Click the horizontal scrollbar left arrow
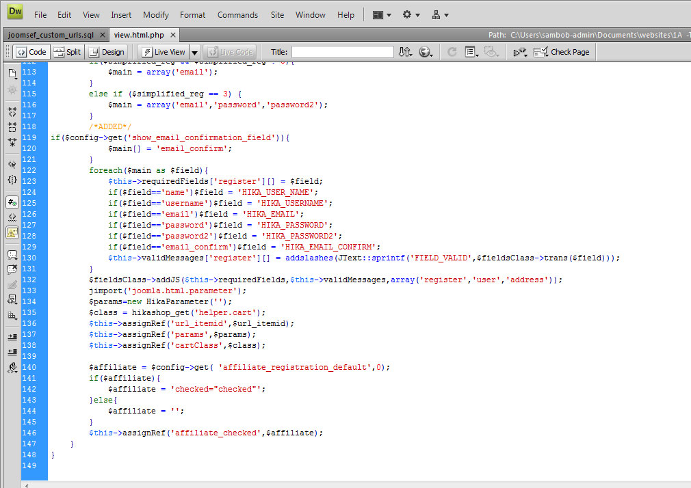Screen dimensions: 691x488 (27, 485)
